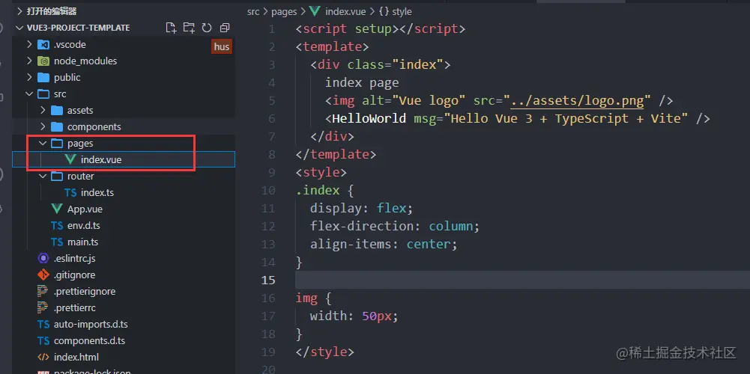
Task: Click the Vue icon beside App.vue
Action: tap(57, 209)
